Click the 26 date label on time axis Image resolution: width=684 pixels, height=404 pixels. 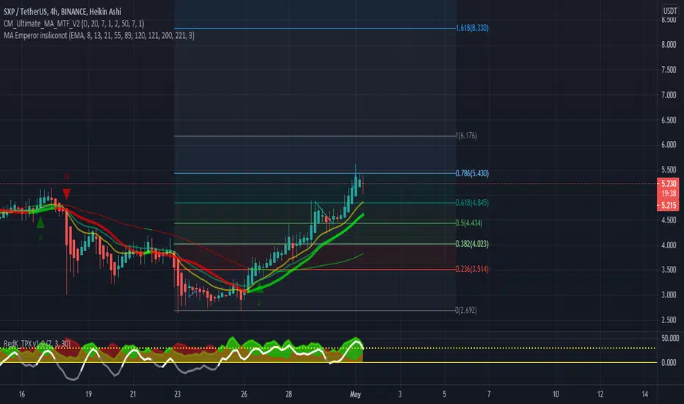coord(244,394)
